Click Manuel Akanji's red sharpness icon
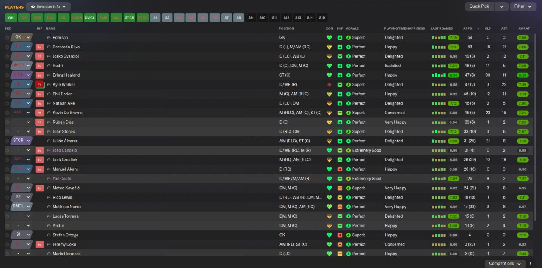The image size is (542, 268). 340,169
